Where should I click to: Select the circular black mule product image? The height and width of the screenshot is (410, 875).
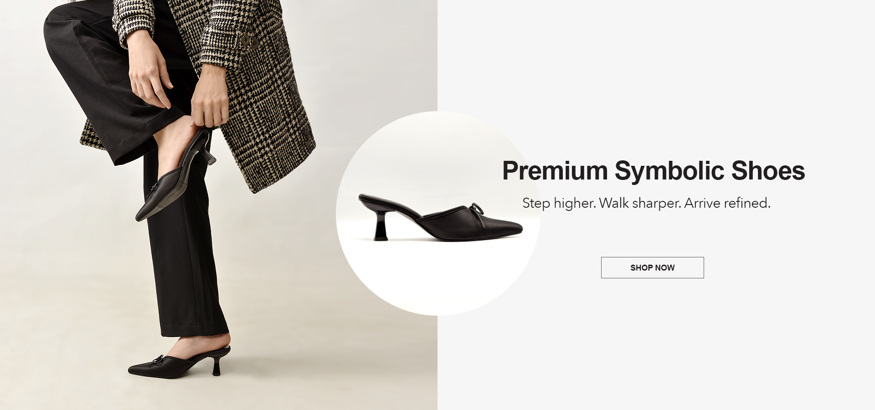point(438,213)
